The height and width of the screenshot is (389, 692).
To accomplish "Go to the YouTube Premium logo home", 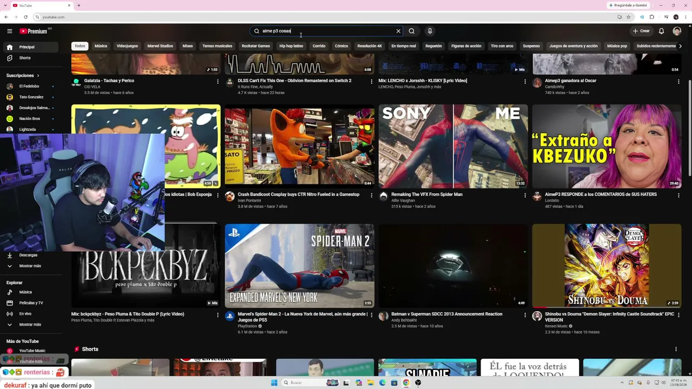I will point(34,31).
